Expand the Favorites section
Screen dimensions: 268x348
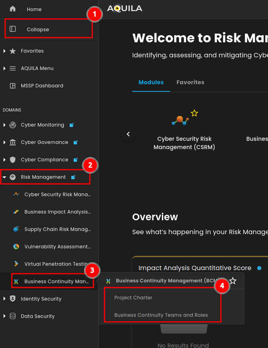pyautogui.click(x=4, y=51)
